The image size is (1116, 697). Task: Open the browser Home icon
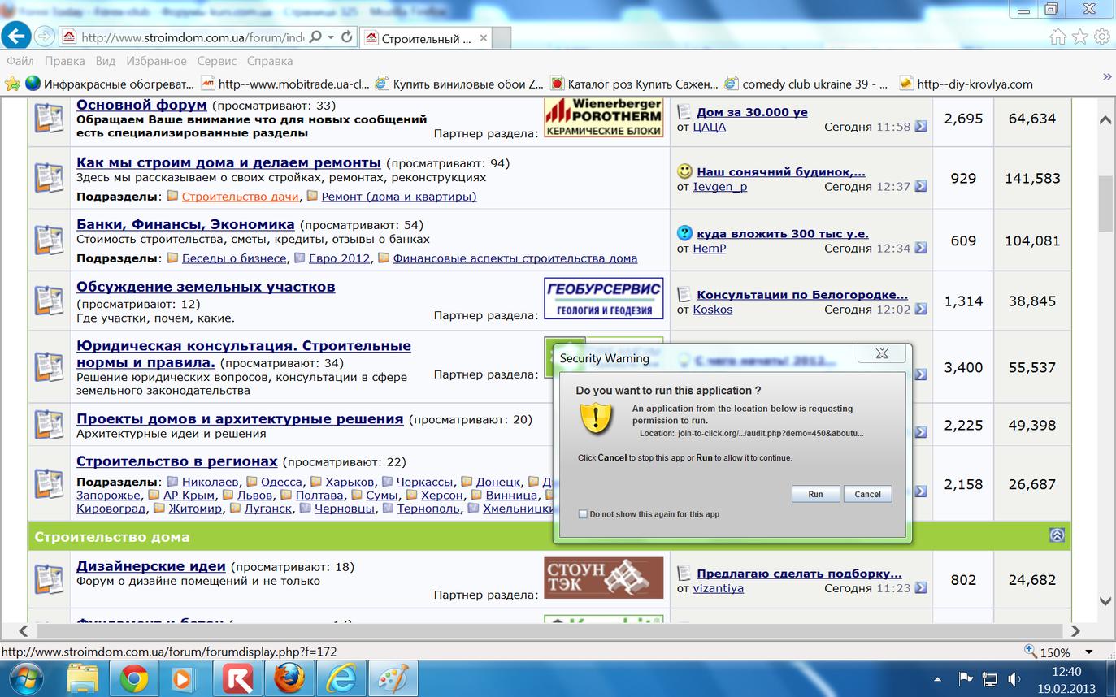coord(1057,37)
